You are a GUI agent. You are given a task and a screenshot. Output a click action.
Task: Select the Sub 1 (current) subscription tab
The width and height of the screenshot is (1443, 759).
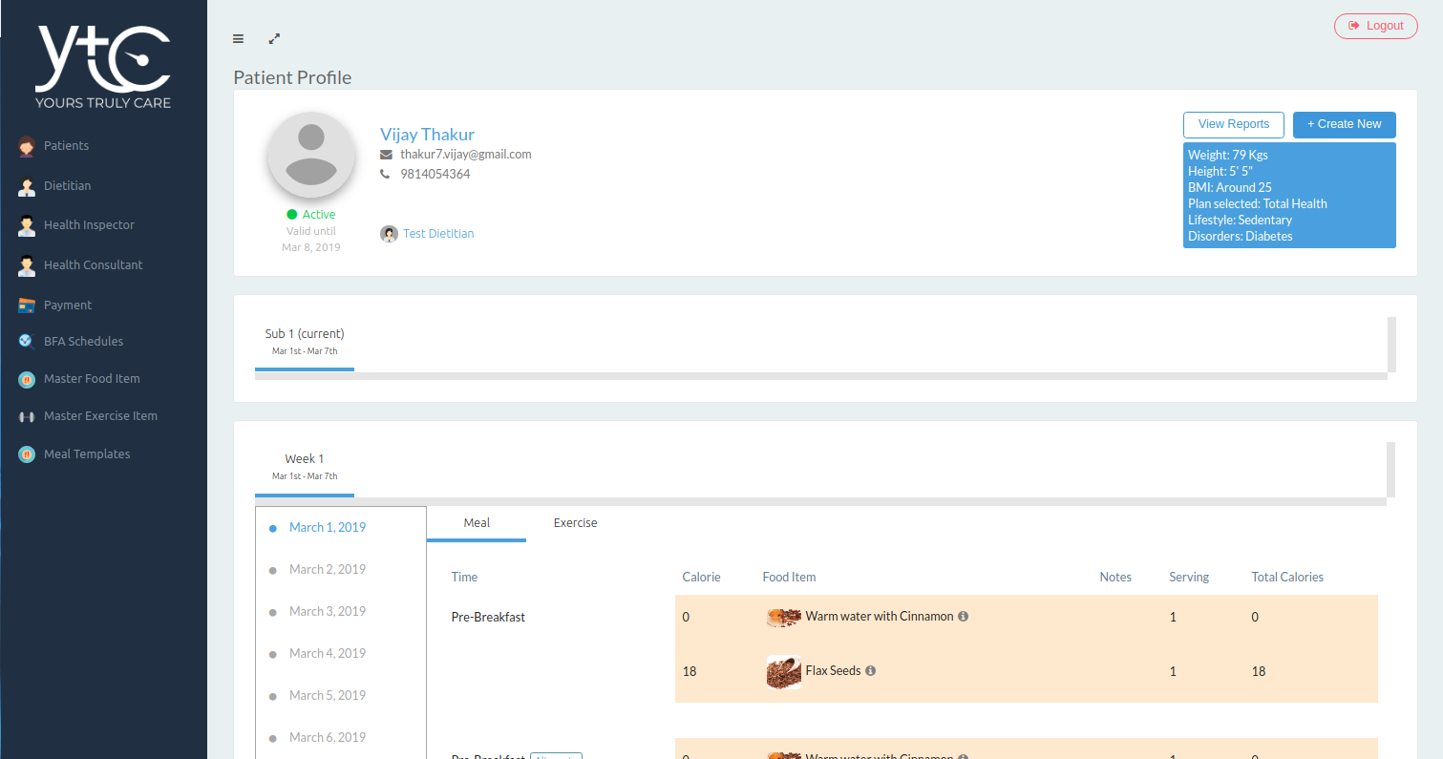[x=305, y=341]
